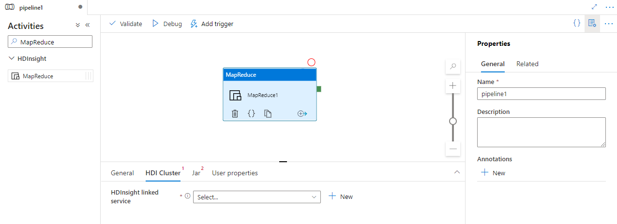Image resolution: width=617 pixels, height=224 pixels.
Task: Switch to the Jar tab
Action: pyautogui.click(x=196, y=173)
